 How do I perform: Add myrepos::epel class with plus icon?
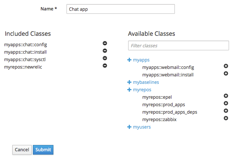[x=226, y=96]
